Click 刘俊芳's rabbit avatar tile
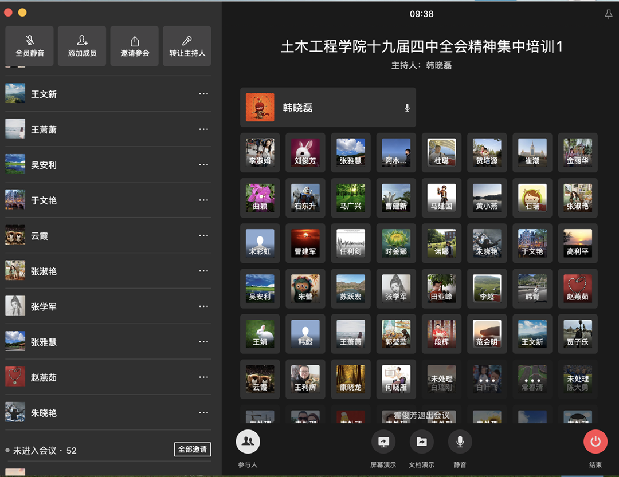Viewport: 619px width, 477px height. tap(305, 152)
